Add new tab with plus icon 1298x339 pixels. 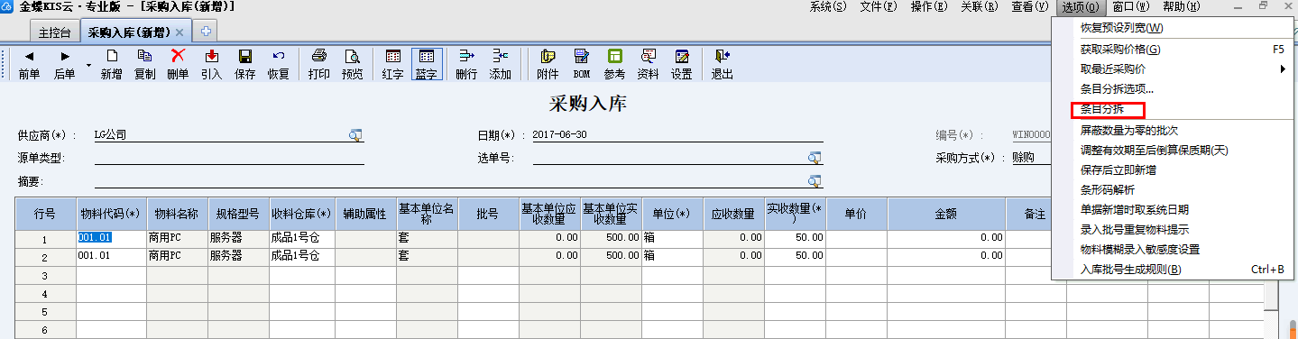tap(206, 32)
